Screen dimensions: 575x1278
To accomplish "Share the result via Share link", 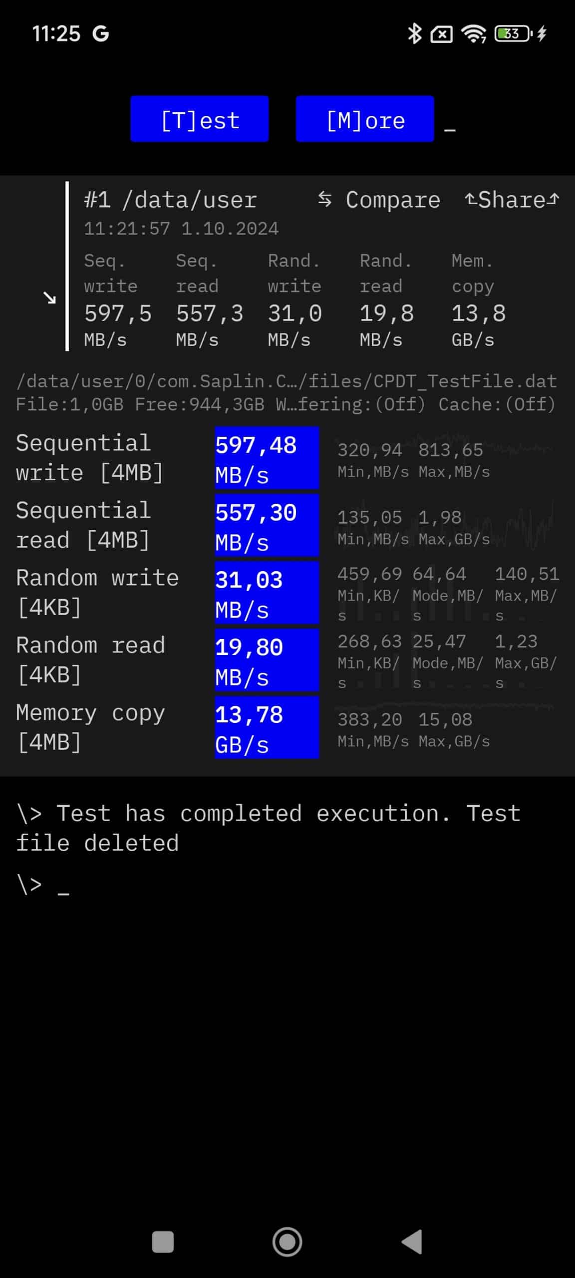I will [x=512, y=200].
